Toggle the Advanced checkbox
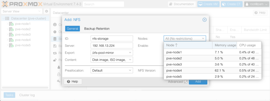Viewport: 270px width, 101px height. tap(185, 82)
